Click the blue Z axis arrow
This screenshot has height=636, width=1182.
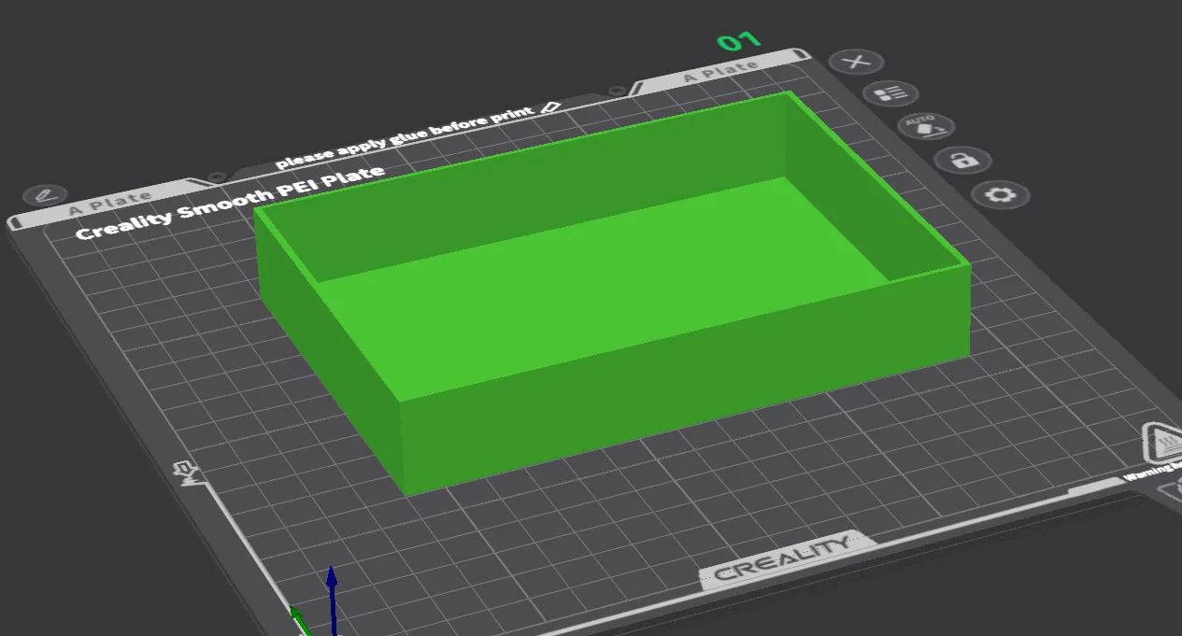[x=331, y=596]
